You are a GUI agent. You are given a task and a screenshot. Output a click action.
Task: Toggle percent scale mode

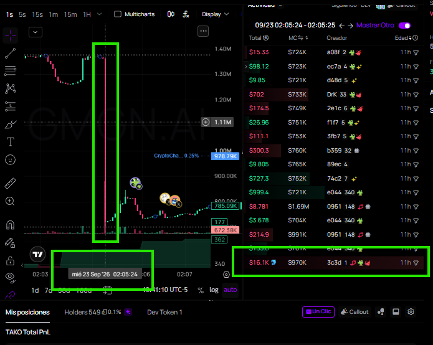[201, 290]
